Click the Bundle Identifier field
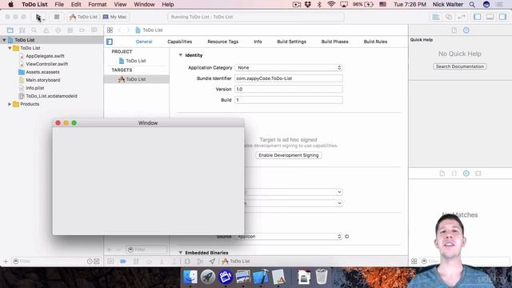Screen dimensions: 512x288 click(289, 78)
